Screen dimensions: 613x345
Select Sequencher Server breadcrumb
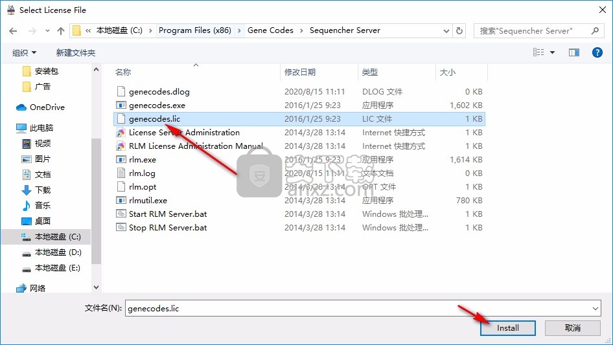[x=345, y=30]
